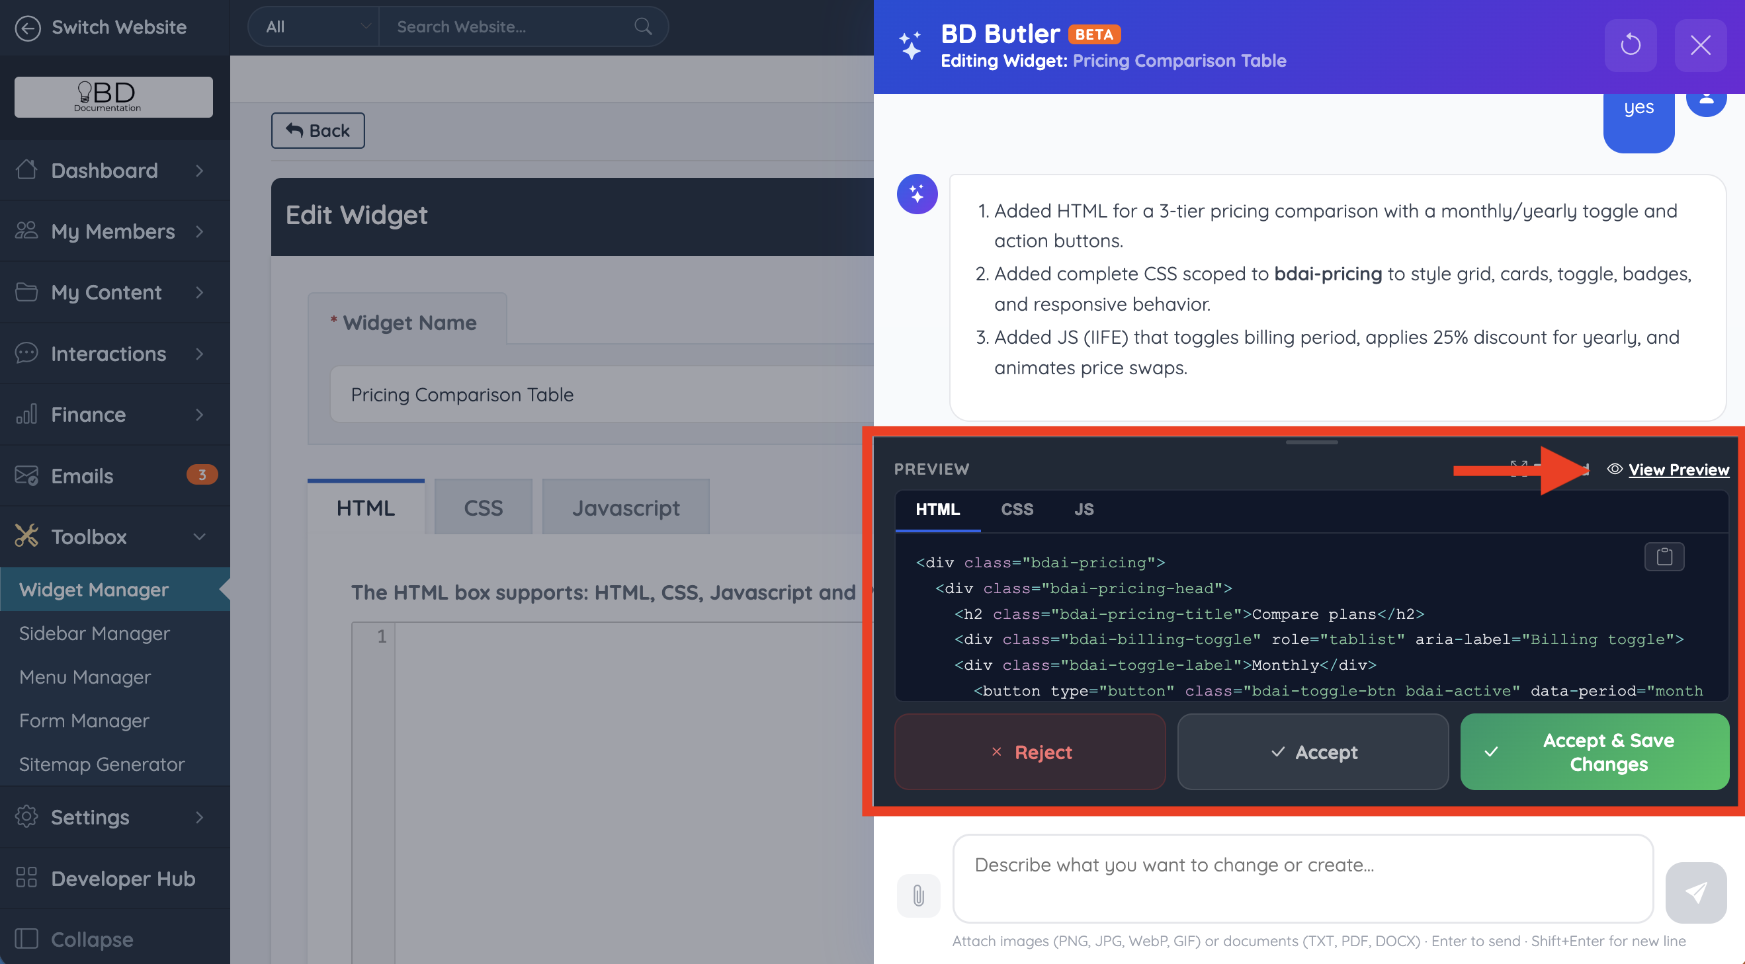Click the describe changes message box
Viewport: 1745px width, 964px height.
(1302, 877)
